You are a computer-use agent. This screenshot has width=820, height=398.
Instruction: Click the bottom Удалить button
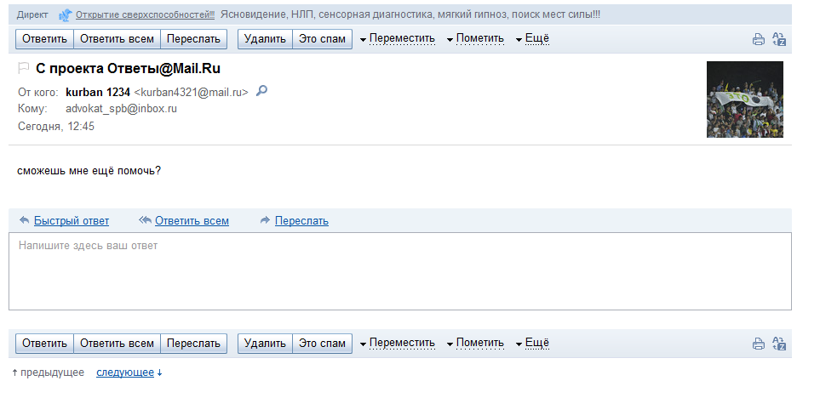[265, 344]
